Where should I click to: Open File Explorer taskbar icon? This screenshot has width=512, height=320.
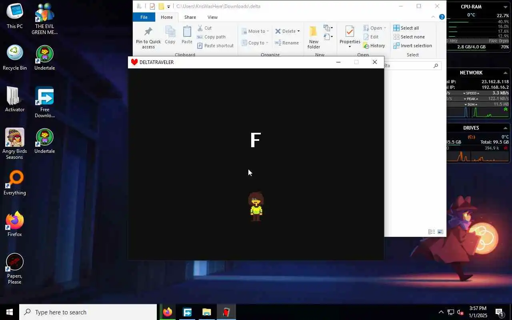click(x=206, y=312)
